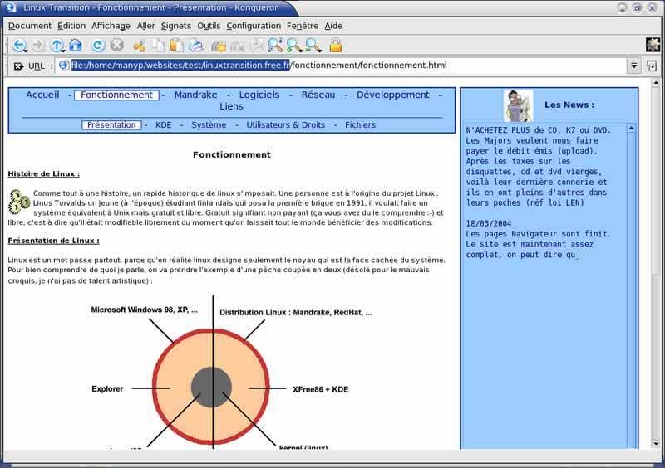The image size is (665, 468).
Task: Click the page vertical scrollbar down arrow
Action: [656, 443]
